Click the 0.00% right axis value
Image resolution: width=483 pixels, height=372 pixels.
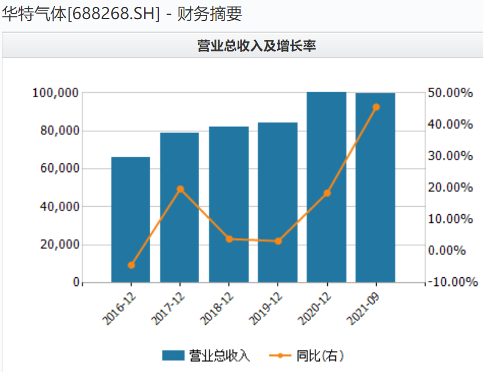click(447, 250)
